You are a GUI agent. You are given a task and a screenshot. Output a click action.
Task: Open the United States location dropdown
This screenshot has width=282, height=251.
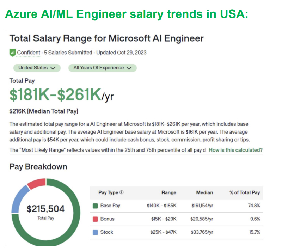[37, 68]
